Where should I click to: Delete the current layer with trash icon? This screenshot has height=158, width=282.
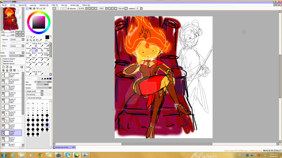pos(14,70)
